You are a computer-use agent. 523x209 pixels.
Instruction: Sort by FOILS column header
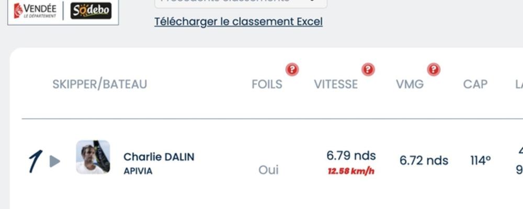[267, 84]
